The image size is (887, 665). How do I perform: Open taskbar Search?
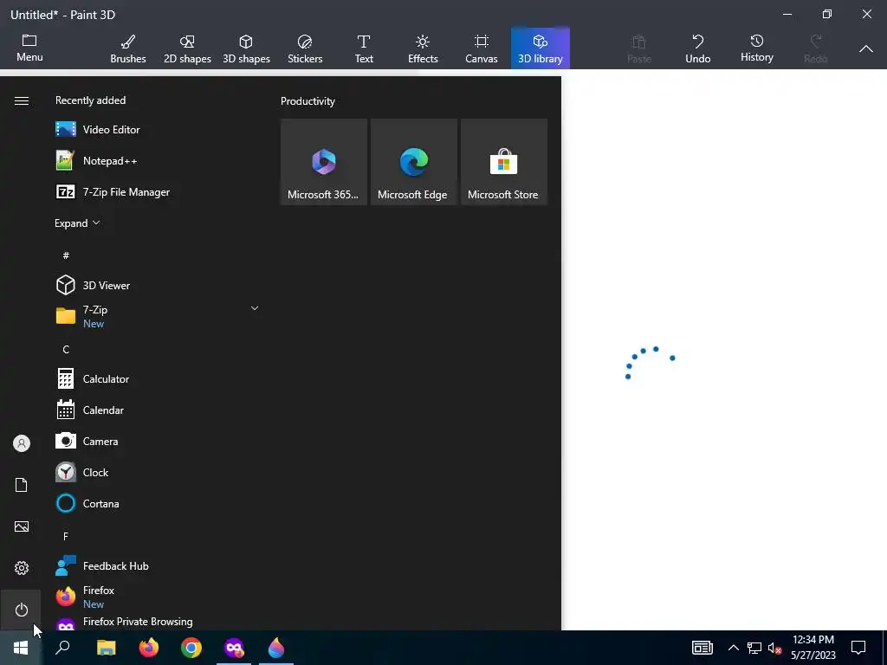click(x=62, y=648)
